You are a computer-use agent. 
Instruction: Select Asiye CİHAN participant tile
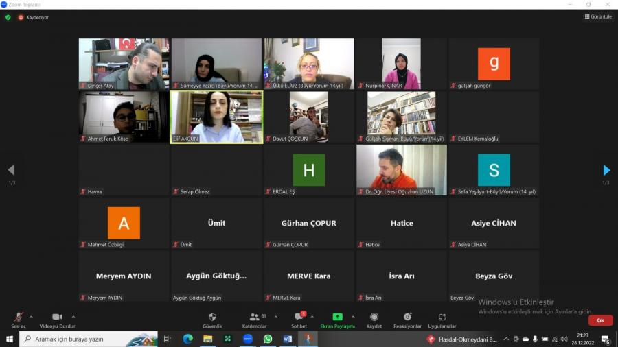[x=494, y=223]
